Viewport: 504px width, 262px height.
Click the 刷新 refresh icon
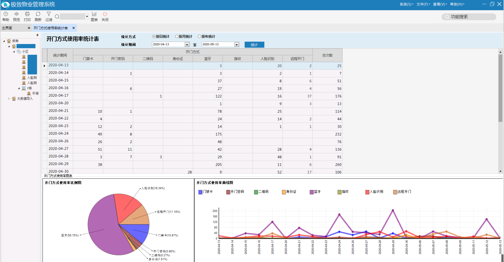(38, 14)
